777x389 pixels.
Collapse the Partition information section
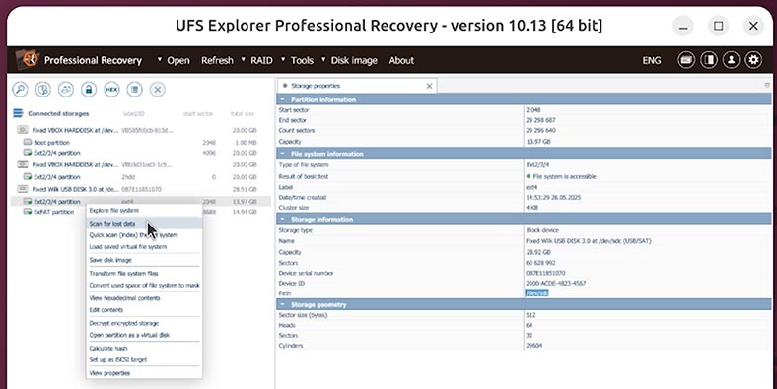point(282,99)
